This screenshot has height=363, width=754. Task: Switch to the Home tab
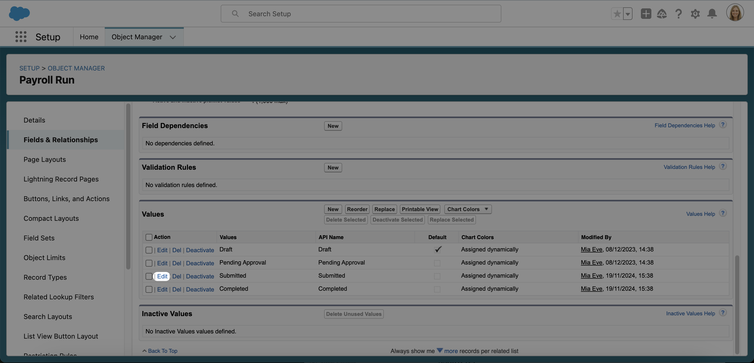pos(89,37)
